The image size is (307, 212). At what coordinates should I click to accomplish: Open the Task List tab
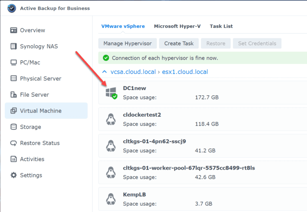pyautogui.click(x=221, y=26)
